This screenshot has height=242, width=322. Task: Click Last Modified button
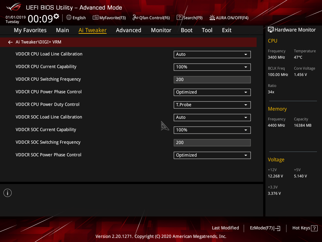(x=225, y=228)
